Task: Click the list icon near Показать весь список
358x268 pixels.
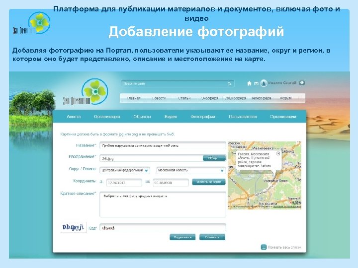Action: (264, 247)
